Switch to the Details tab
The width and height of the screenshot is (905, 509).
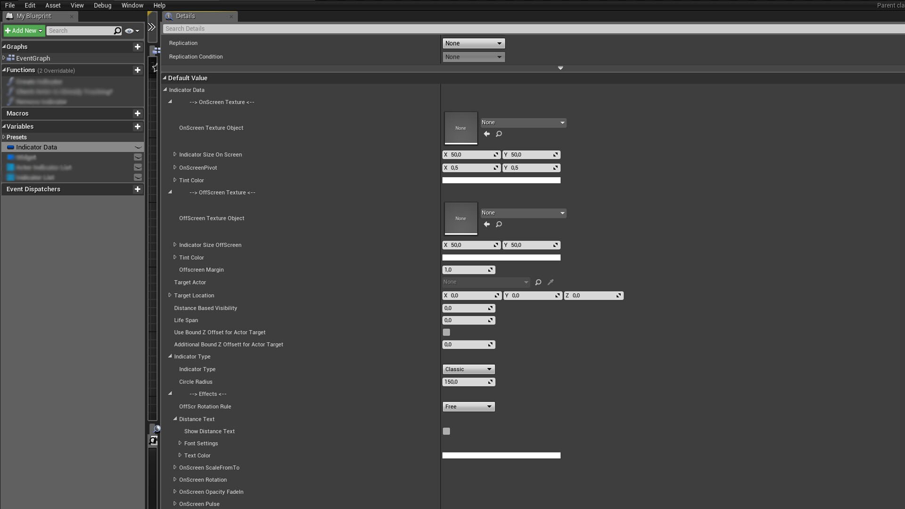[185, 16]
